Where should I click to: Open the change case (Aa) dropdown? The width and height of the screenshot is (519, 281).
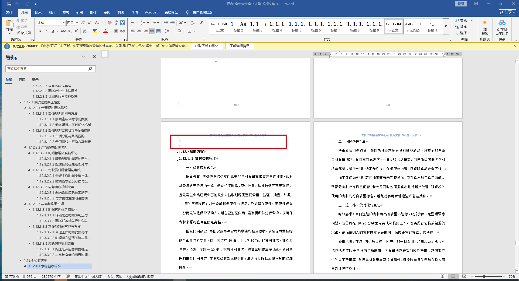click(x=99, y=23)
